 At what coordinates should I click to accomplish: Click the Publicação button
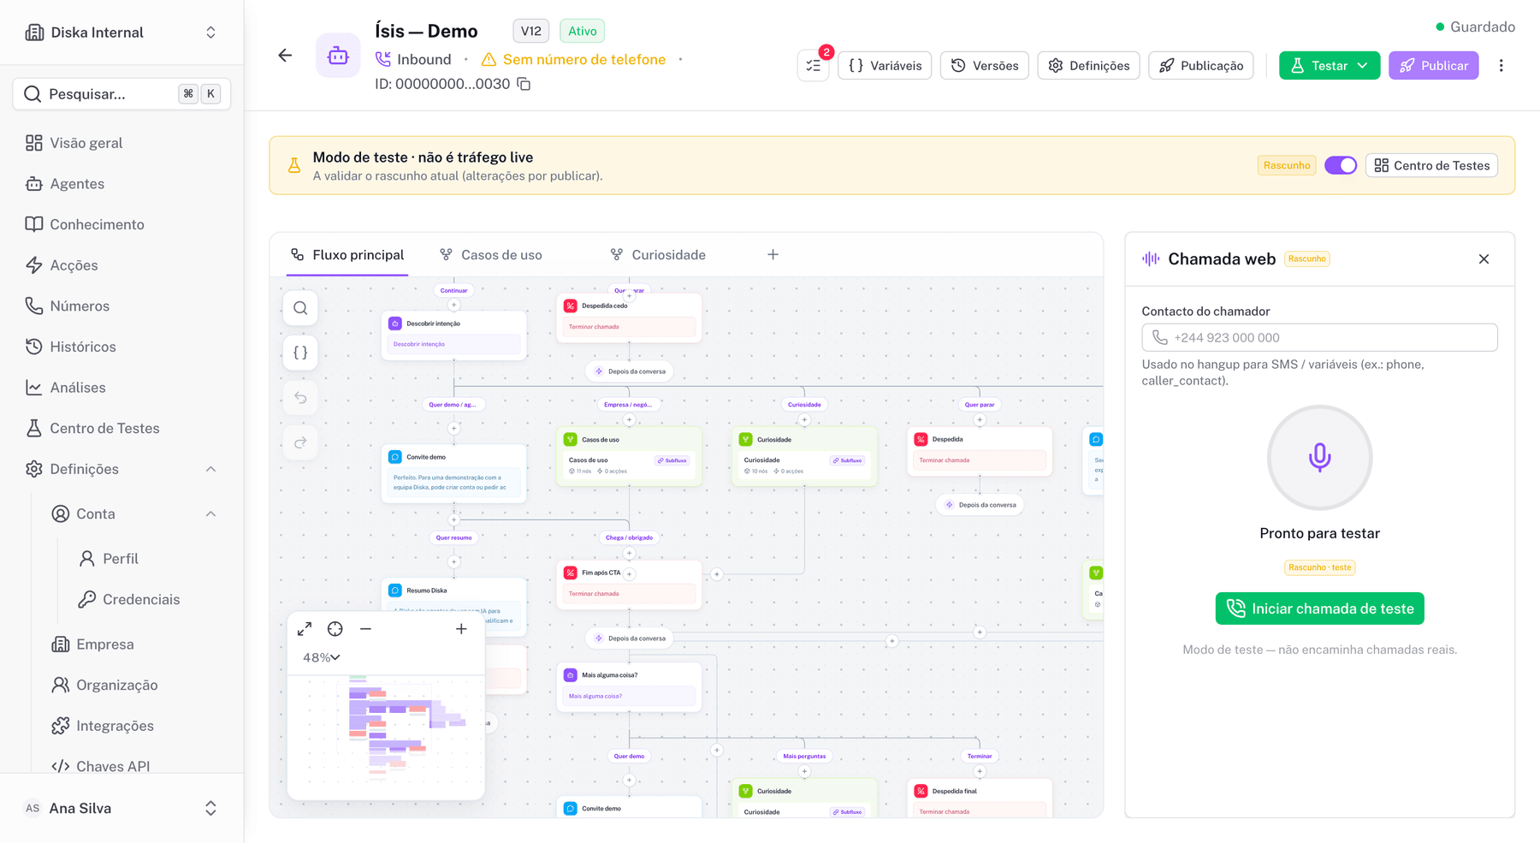tap(1201, 66)
